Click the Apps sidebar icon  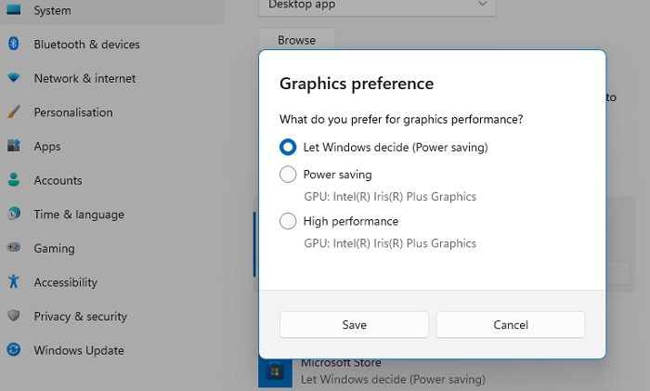[x=14, y=146]
